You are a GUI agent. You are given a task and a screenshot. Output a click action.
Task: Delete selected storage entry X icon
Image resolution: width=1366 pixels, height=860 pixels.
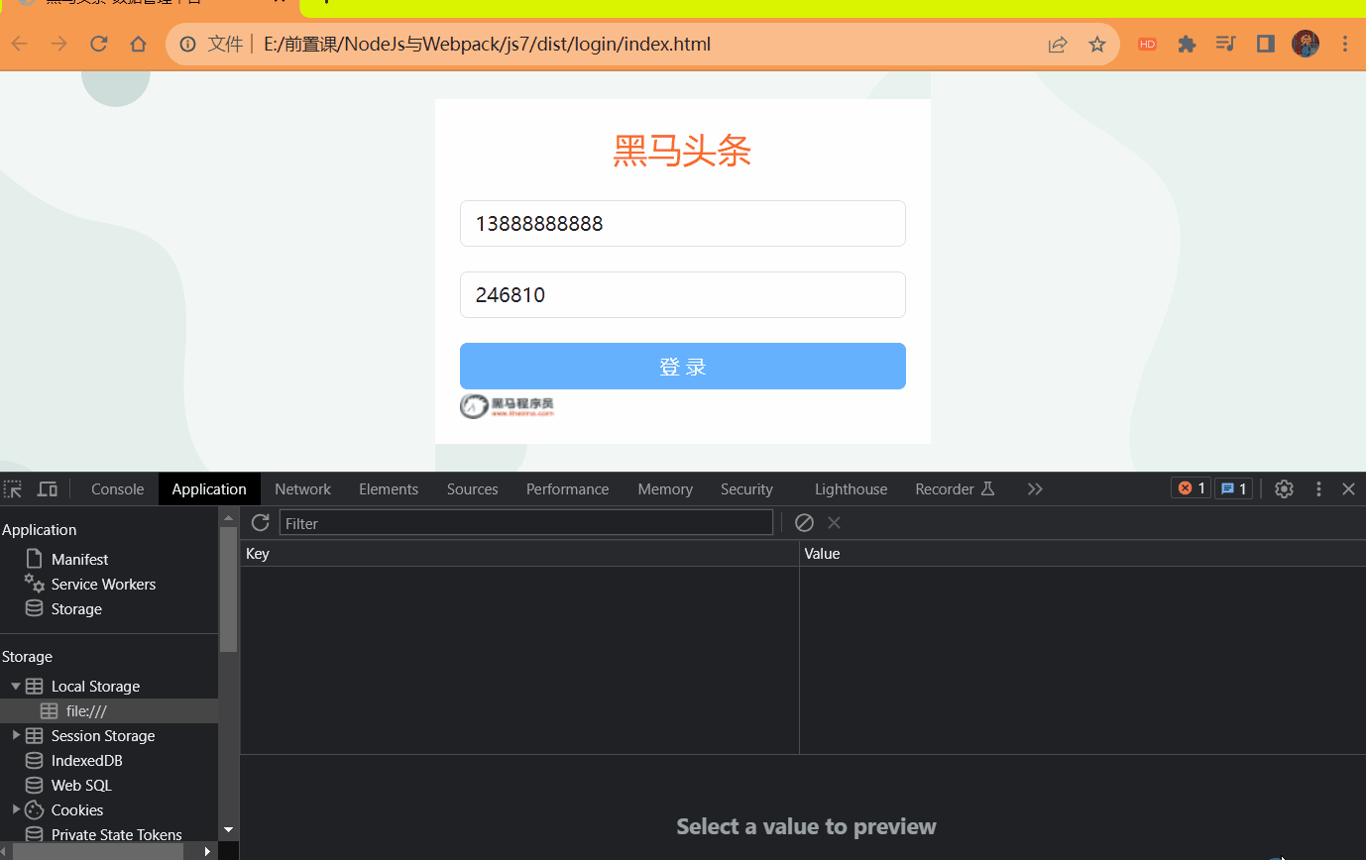coord(834,522)
